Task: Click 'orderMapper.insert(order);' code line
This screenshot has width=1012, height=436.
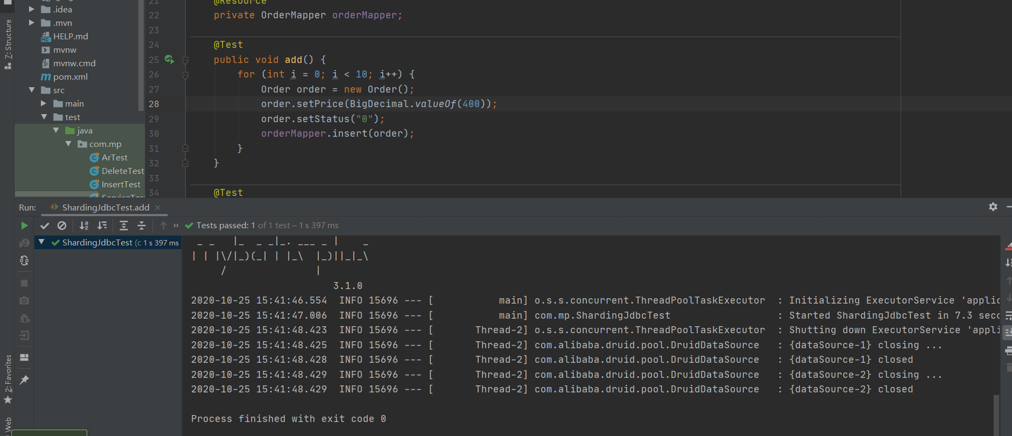Action: point(338,133)
